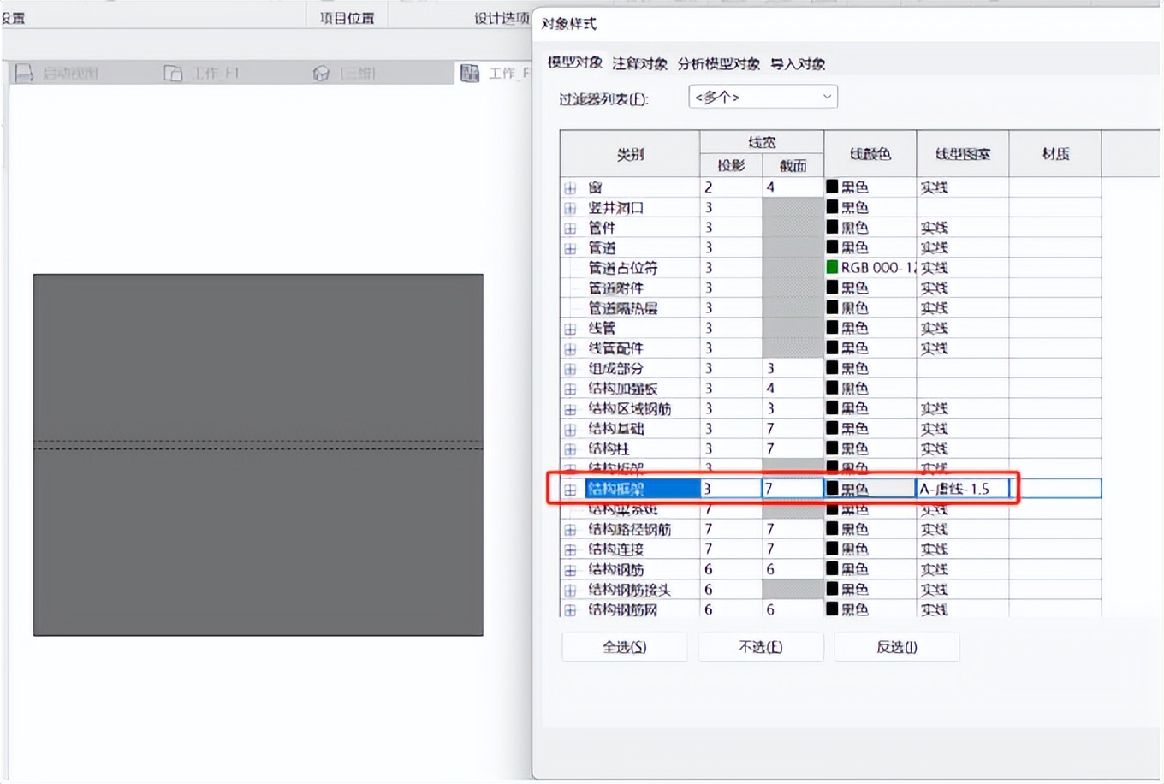1164x784 pixels.
Task: Expand the highlighted 结构框架 category
Action: (x=570, y=490)
